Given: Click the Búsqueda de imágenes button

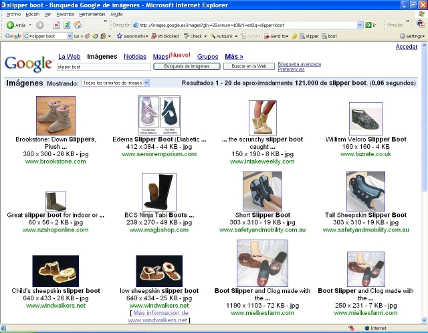Looking at the screenshot, I should [x=187, y=67].
